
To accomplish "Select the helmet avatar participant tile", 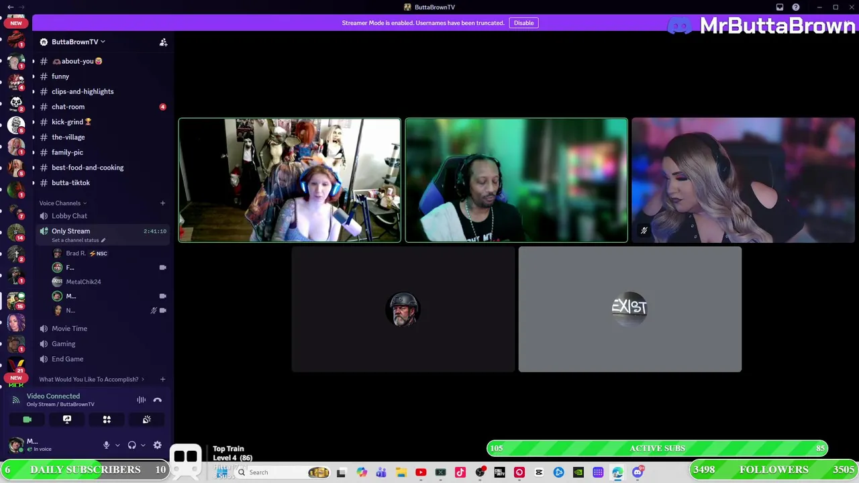I will coord(403,309).
